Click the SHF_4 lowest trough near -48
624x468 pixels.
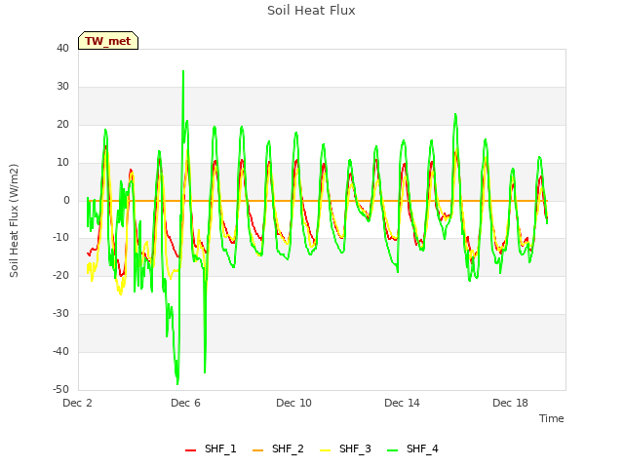tap(177, 383)
